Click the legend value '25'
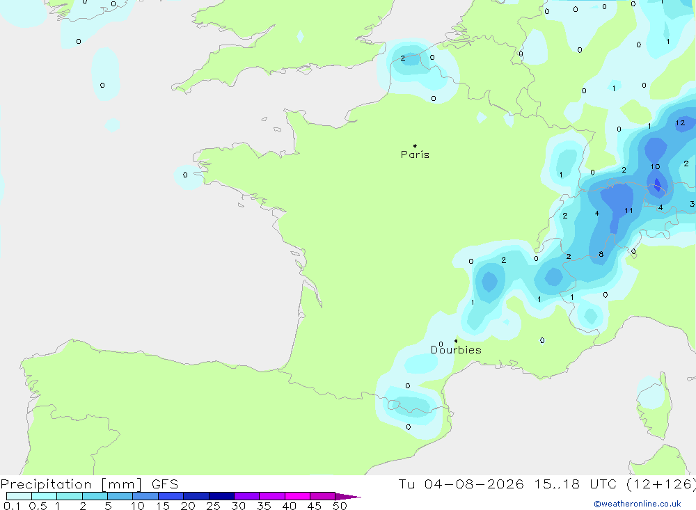 click(x=213, y=506)
